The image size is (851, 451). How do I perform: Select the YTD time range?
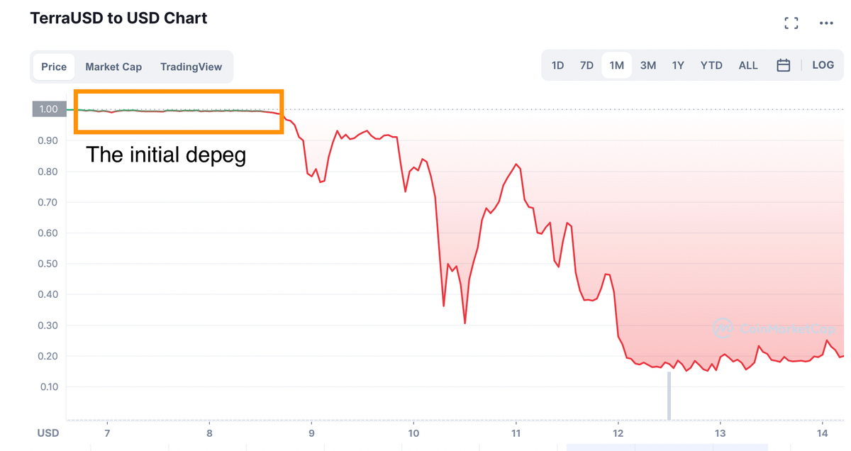pos(711,65)
